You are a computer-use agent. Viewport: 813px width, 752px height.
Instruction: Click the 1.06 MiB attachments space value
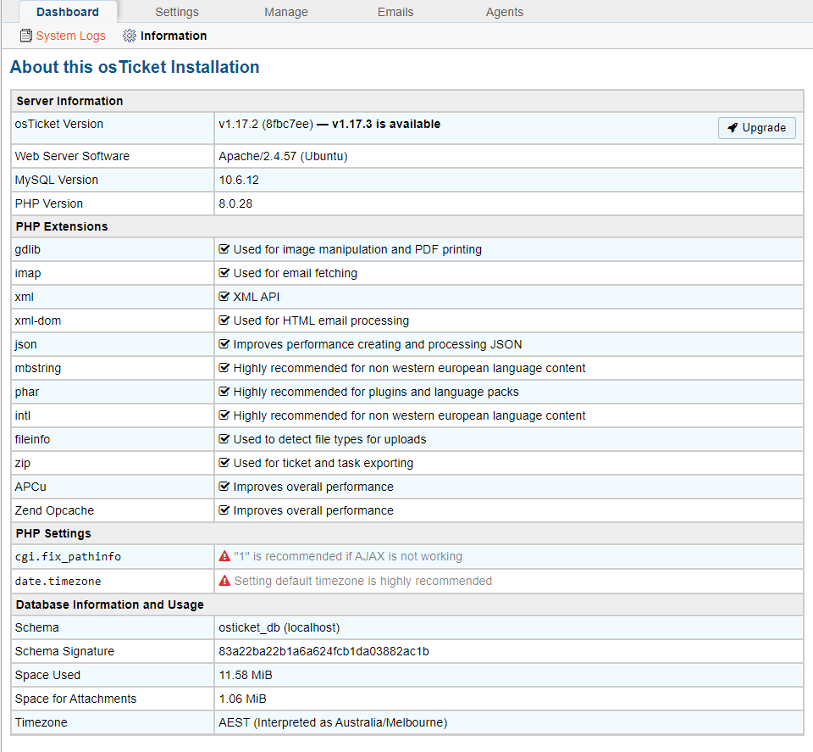pos(242,699)
